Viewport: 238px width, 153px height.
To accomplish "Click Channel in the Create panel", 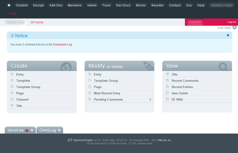I will pyautogui.click(x=22, y=99).
